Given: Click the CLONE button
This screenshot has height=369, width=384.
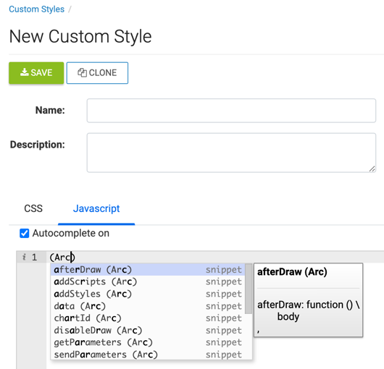Looking at the screenshot, I should 97,73.
